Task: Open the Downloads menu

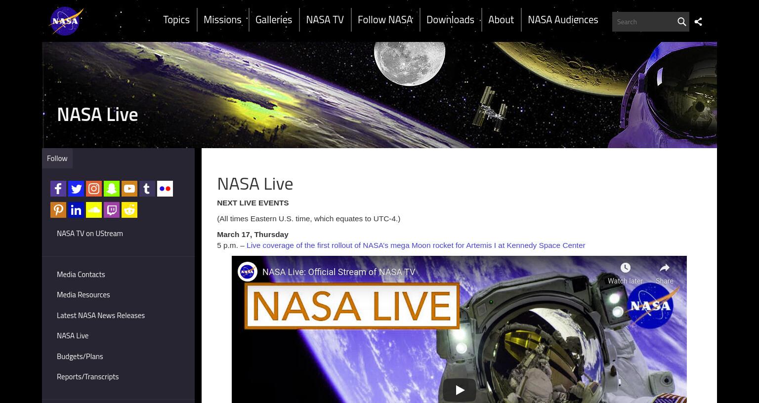Action: coord(450,19)
